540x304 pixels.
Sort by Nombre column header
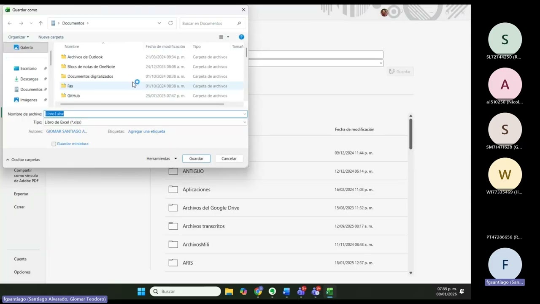[x=72, y=46]
